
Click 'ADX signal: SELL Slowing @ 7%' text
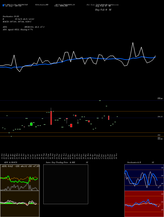pos(18,30)
